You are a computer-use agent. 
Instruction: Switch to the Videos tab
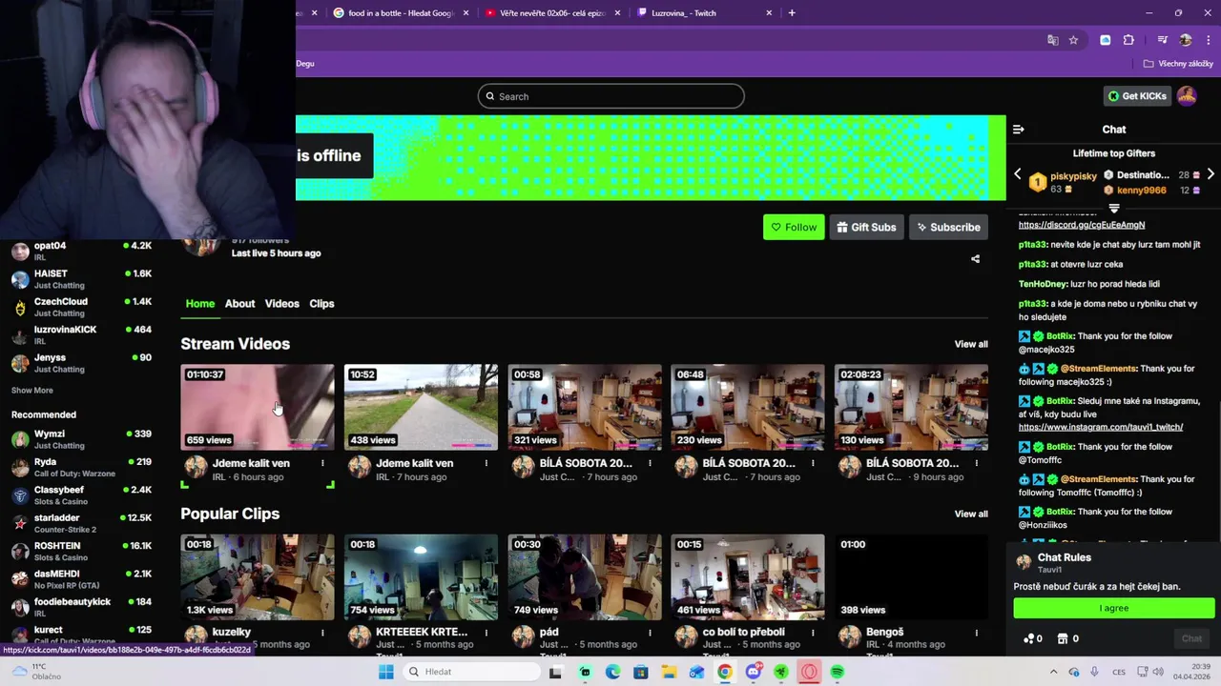coord(281,303)
